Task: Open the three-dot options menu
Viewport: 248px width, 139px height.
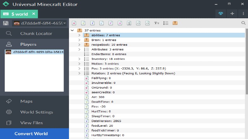Action: click(x=243, y=13)
